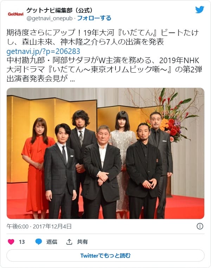The height and width of the screenshot is (268, 211).
Task: Like the tweet with the heart icon
Action: click(x=11, y=242)
